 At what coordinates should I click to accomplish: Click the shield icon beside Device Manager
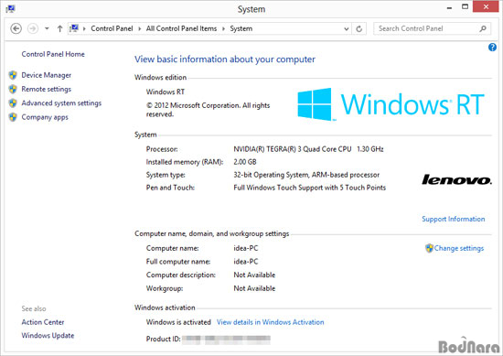pos(13,75)
